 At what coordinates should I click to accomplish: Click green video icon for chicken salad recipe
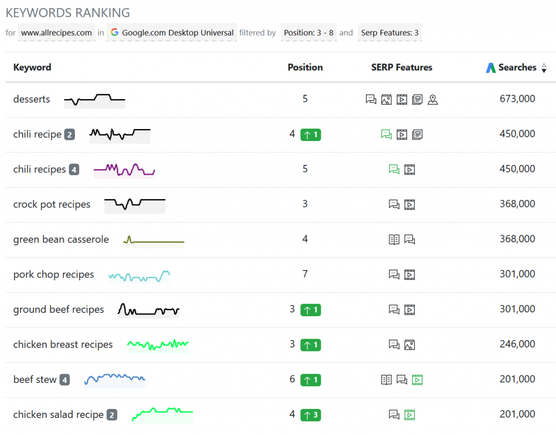(409, 415)
